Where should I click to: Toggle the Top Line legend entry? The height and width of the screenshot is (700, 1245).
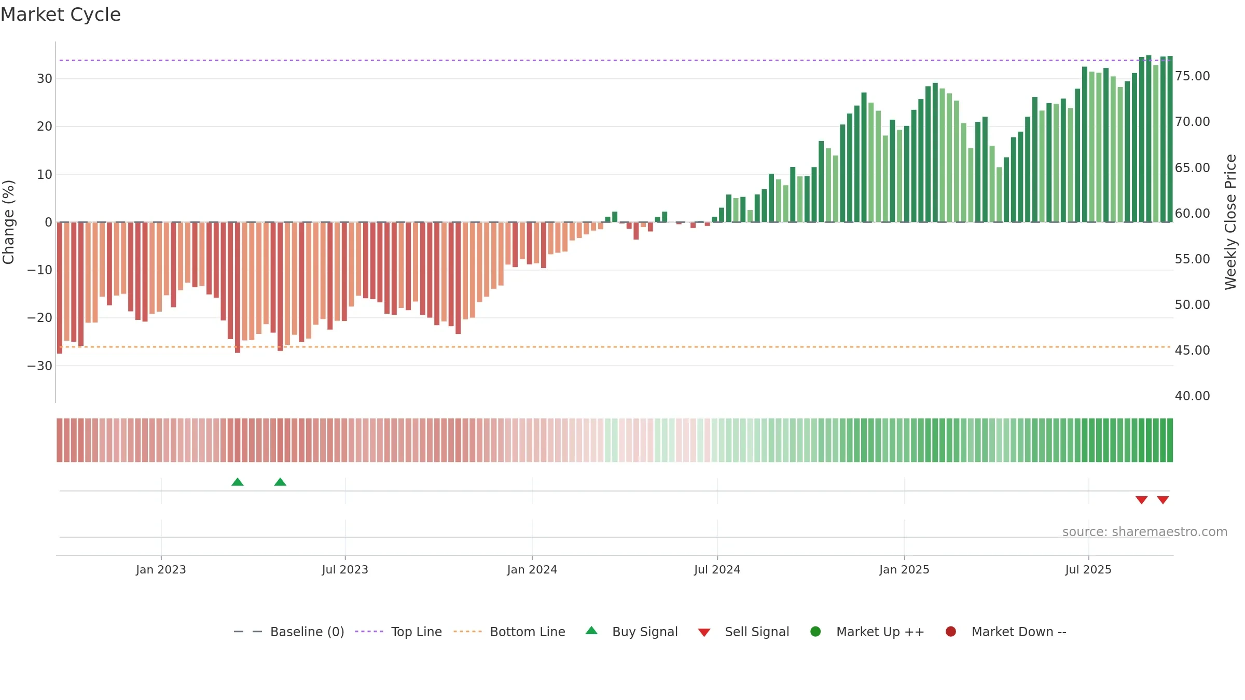(398, 632)
